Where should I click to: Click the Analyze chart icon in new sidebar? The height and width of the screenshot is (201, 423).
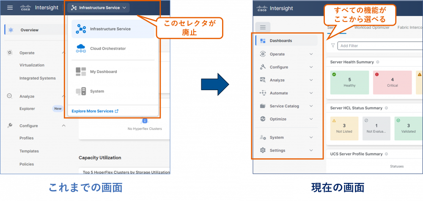point(263,80)
